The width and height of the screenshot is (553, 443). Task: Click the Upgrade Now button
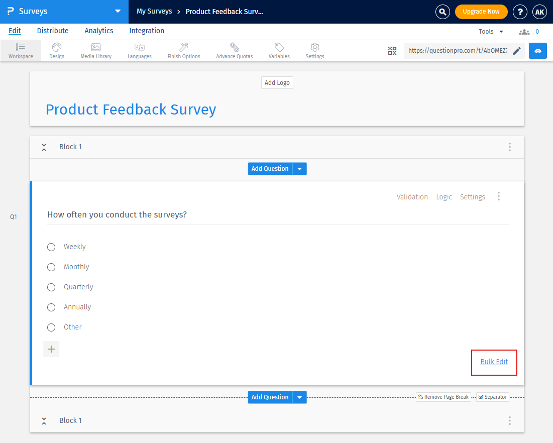(x=481, y=11)
